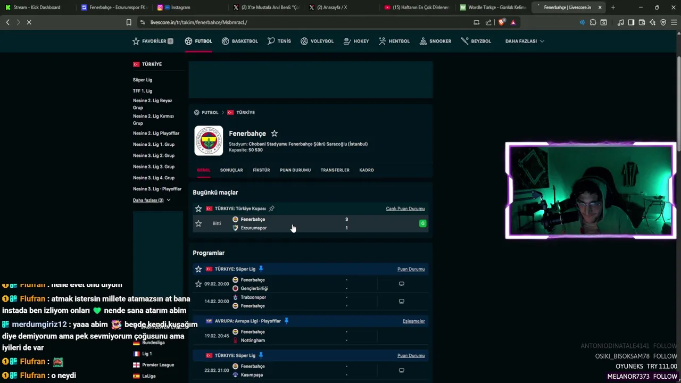Bookmark this page
Image resolution: width=681 pixels, height=383 pixels.
coord(129,22)
